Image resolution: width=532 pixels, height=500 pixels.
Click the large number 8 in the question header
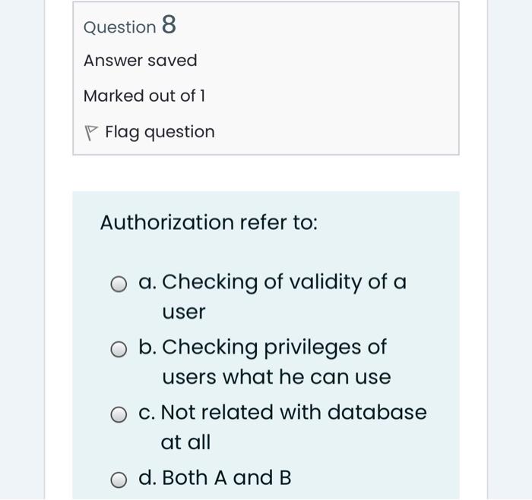pos(169,24)
